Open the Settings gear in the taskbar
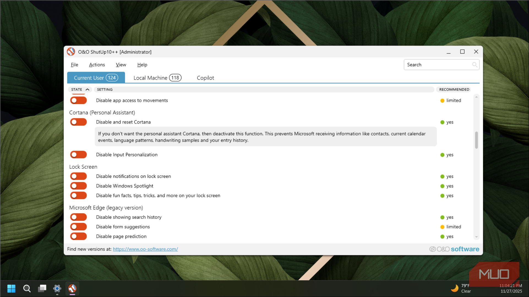The width and height of the screenshot is (529, 297). coord(57,288)
